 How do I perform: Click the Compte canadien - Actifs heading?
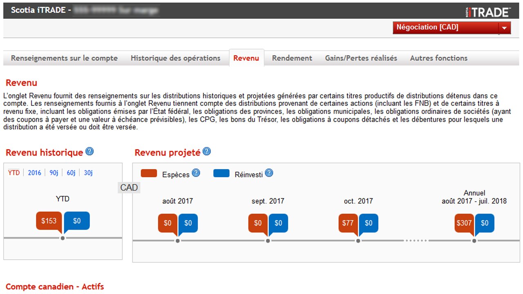click(55, 287)
